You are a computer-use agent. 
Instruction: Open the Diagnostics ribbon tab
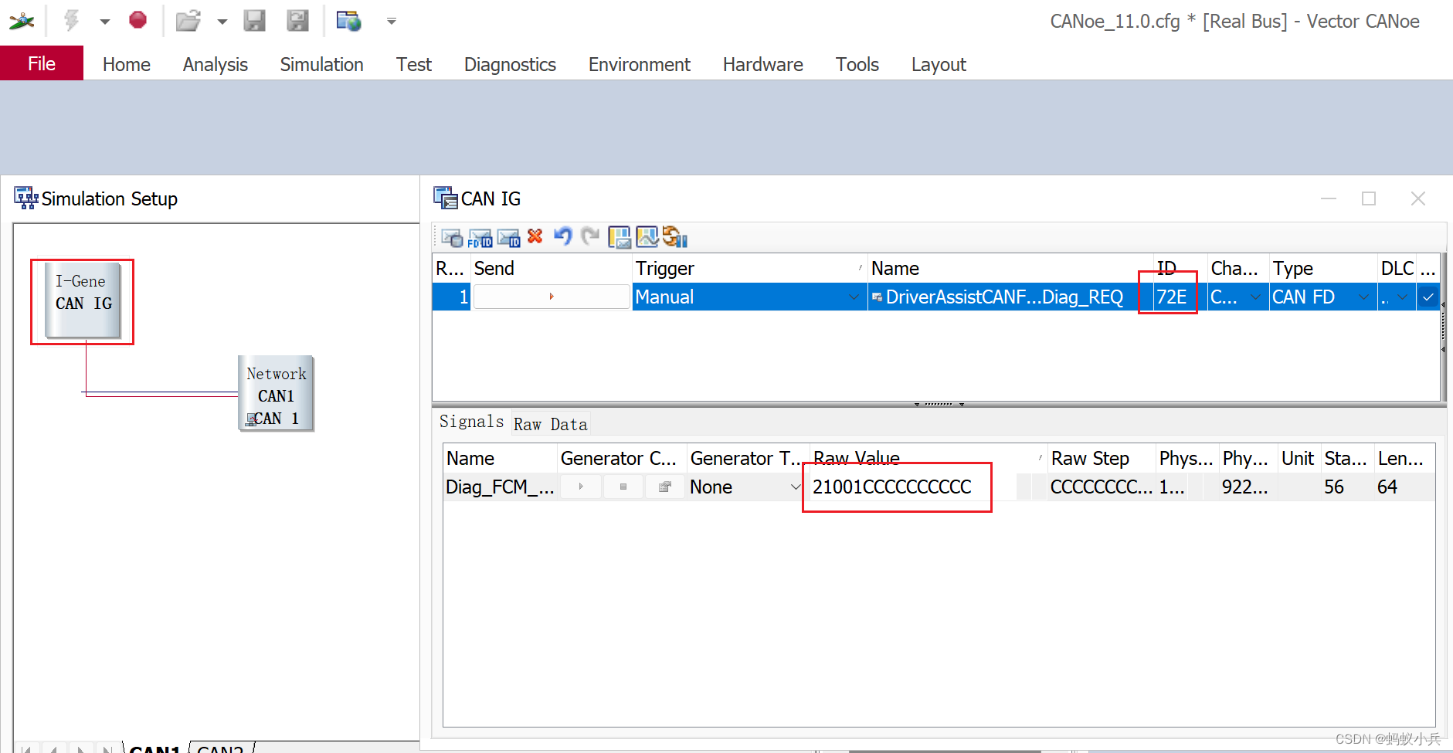point(510,64)
